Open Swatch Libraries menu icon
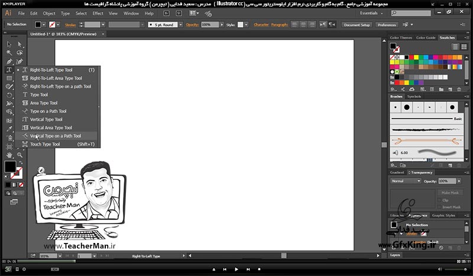Screen dimensions: 473x276 click(x=393, y=90)
